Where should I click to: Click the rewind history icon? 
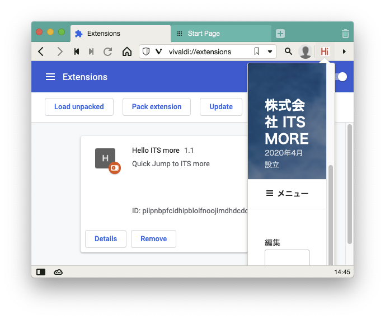pyautogui.click(x=77, y=51)
